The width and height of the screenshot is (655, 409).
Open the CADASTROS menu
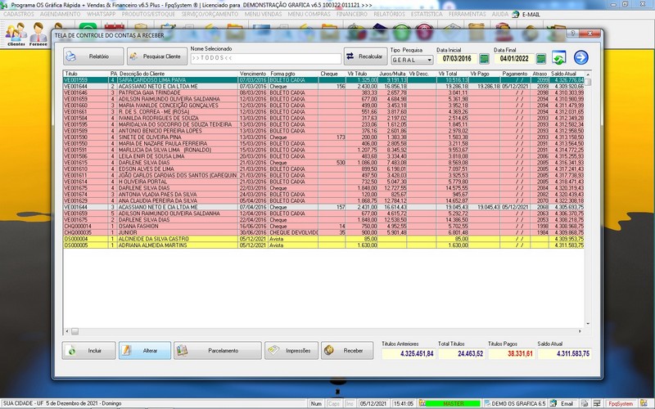tap(19, 14)
